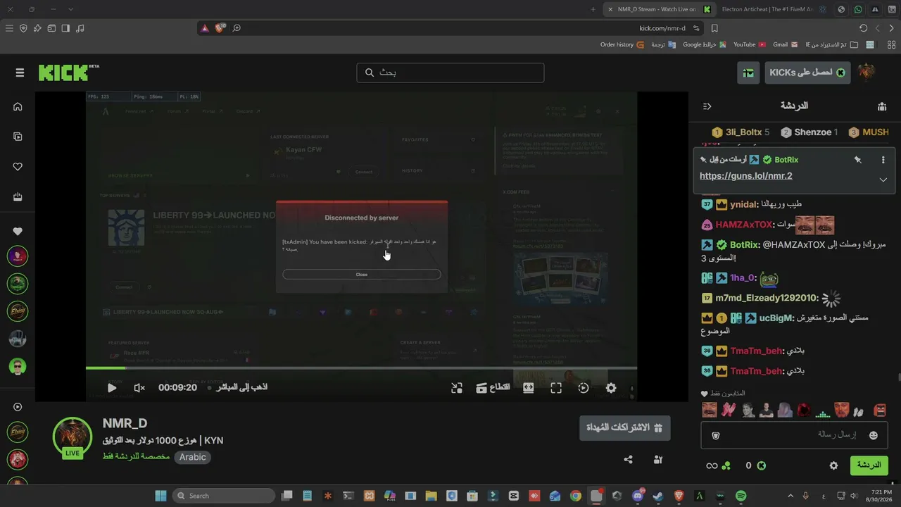Image resolution: width=901 pixels, height=507 pixels.
Task: Open the Order history bookmark
Action: 622,44
